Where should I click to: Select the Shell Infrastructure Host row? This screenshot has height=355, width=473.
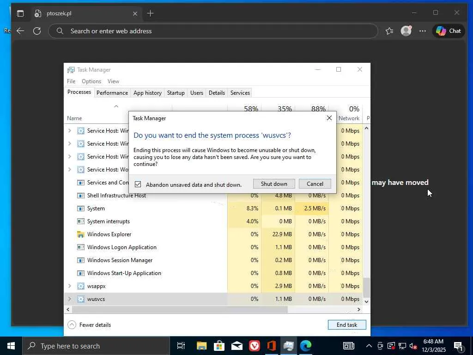click(x=213, y=196)
